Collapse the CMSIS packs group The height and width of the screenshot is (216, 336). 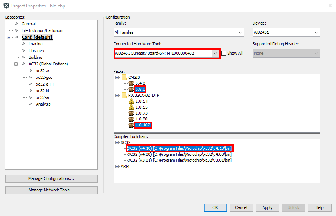[117, 77]
